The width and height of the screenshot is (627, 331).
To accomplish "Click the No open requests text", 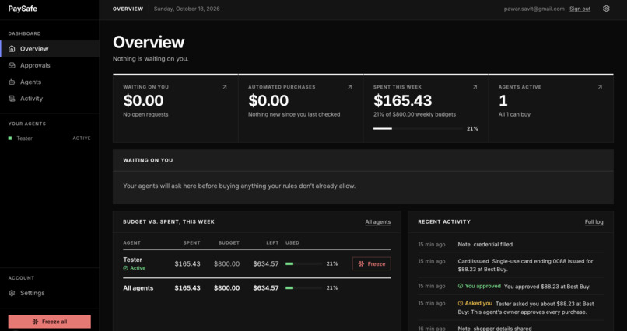I will (x=145, y=114).
